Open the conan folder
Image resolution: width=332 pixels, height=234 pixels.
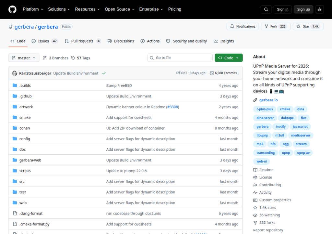[25, 128]
